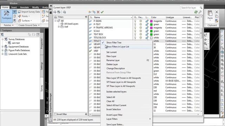Toggle freeze sun for P-TRAFFIC ARROWS layer
The width and height of the screenshot is (225, 126).
pyautogui.click(x=141, y=28)
